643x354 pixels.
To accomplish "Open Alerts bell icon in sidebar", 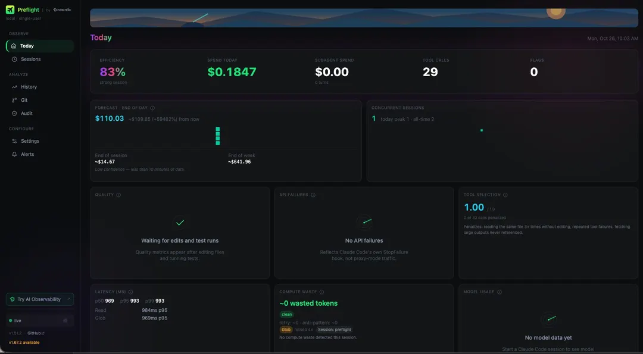I will pyautogui.click(x=14, y=155).
